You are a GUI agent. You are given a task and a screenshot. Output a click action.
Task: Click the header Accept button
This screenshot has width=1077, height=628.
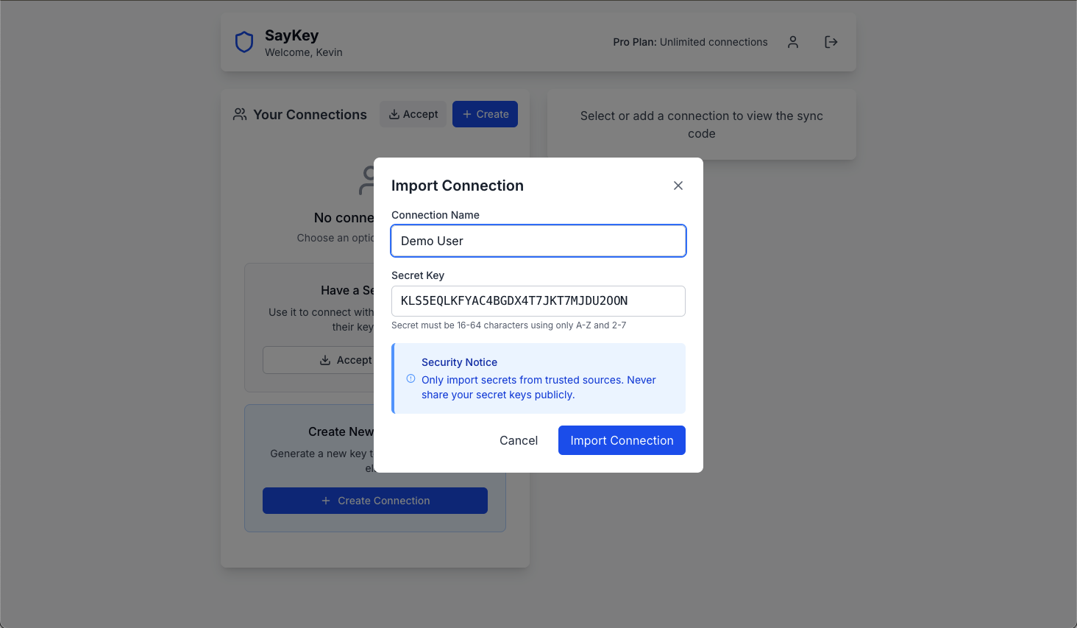coord(413,114)
